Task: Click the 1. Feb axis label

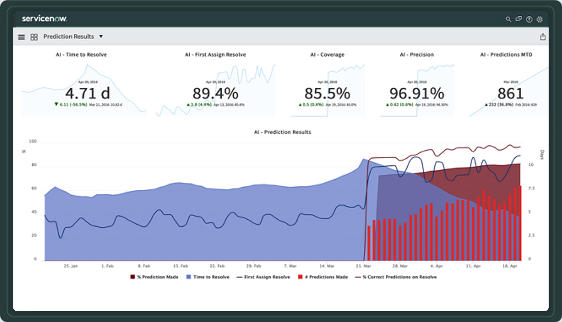Action: tap(107, 266)
